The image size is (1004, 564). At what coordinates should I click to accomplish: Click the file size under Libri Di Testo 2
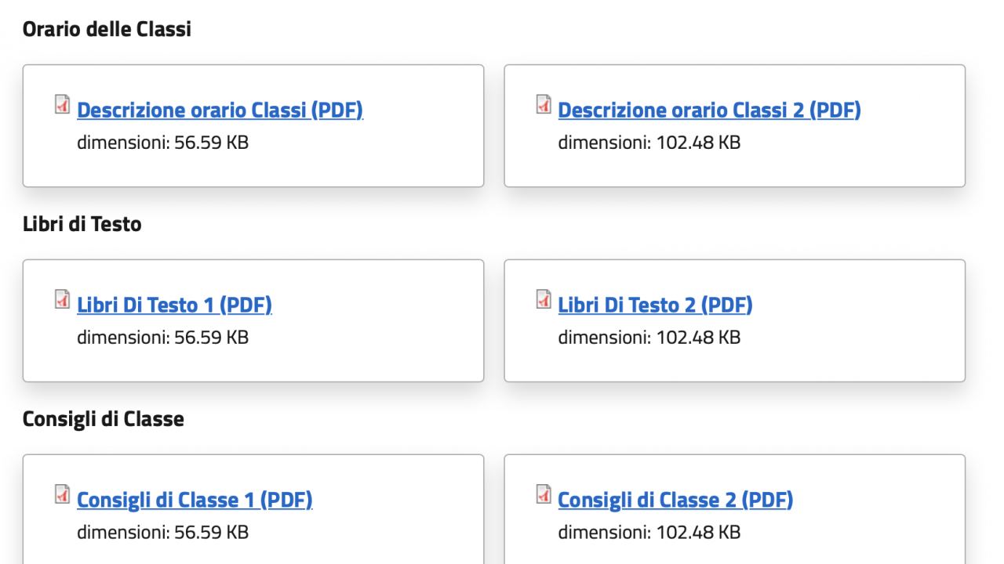(x=649, y=338)
